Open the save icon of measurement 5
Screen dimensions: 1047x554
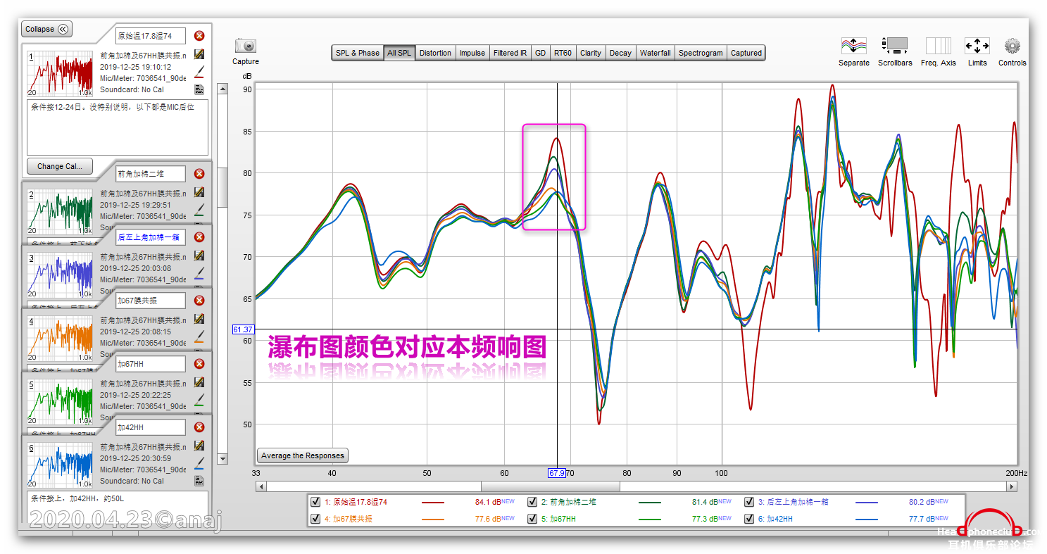coord(199,382)
